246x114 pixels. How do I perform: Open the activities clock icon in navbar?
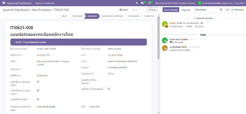(149, 3)
